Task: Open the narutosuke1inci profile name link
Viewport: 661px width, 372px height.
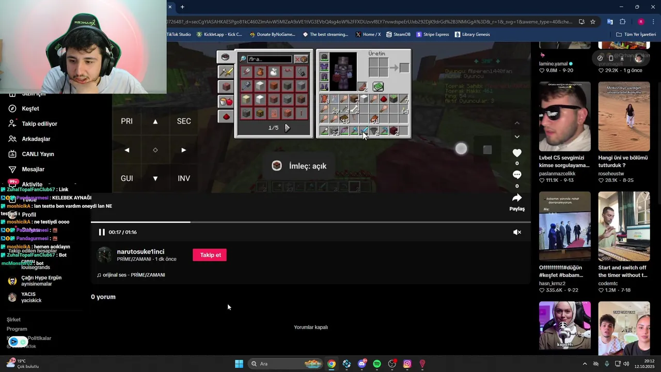Action: [140, 252]
